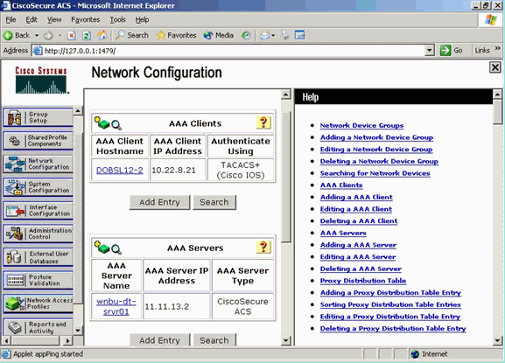This screenshot has width=505, height=363.
Task: Click the main content vertical scrollbar thumb
Action: [x=286, y=177]
